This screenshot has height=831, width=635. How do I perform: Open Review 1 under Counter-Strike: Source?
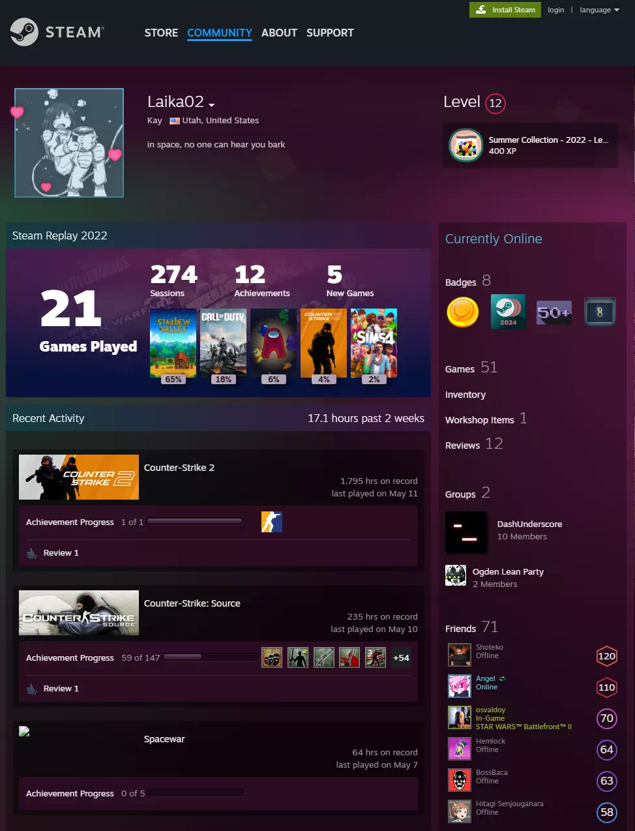(x=61, y=689)
